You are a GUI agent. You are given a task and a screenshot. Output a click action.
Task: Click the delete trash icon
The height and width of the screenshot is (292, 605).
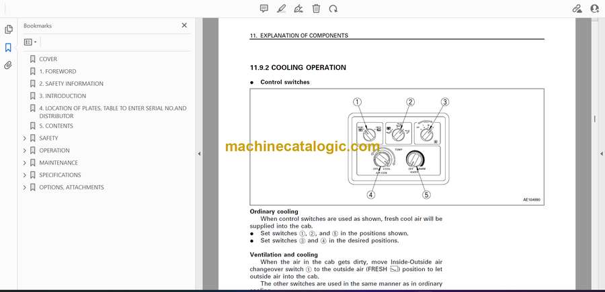316,9
